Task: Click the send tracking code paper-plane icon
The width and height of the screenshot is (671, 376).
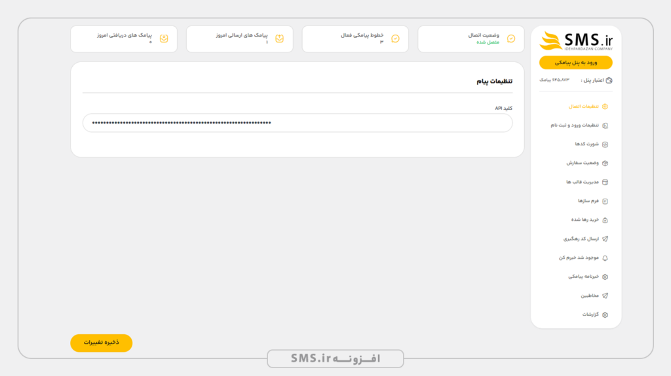Action: click(605, 239)
